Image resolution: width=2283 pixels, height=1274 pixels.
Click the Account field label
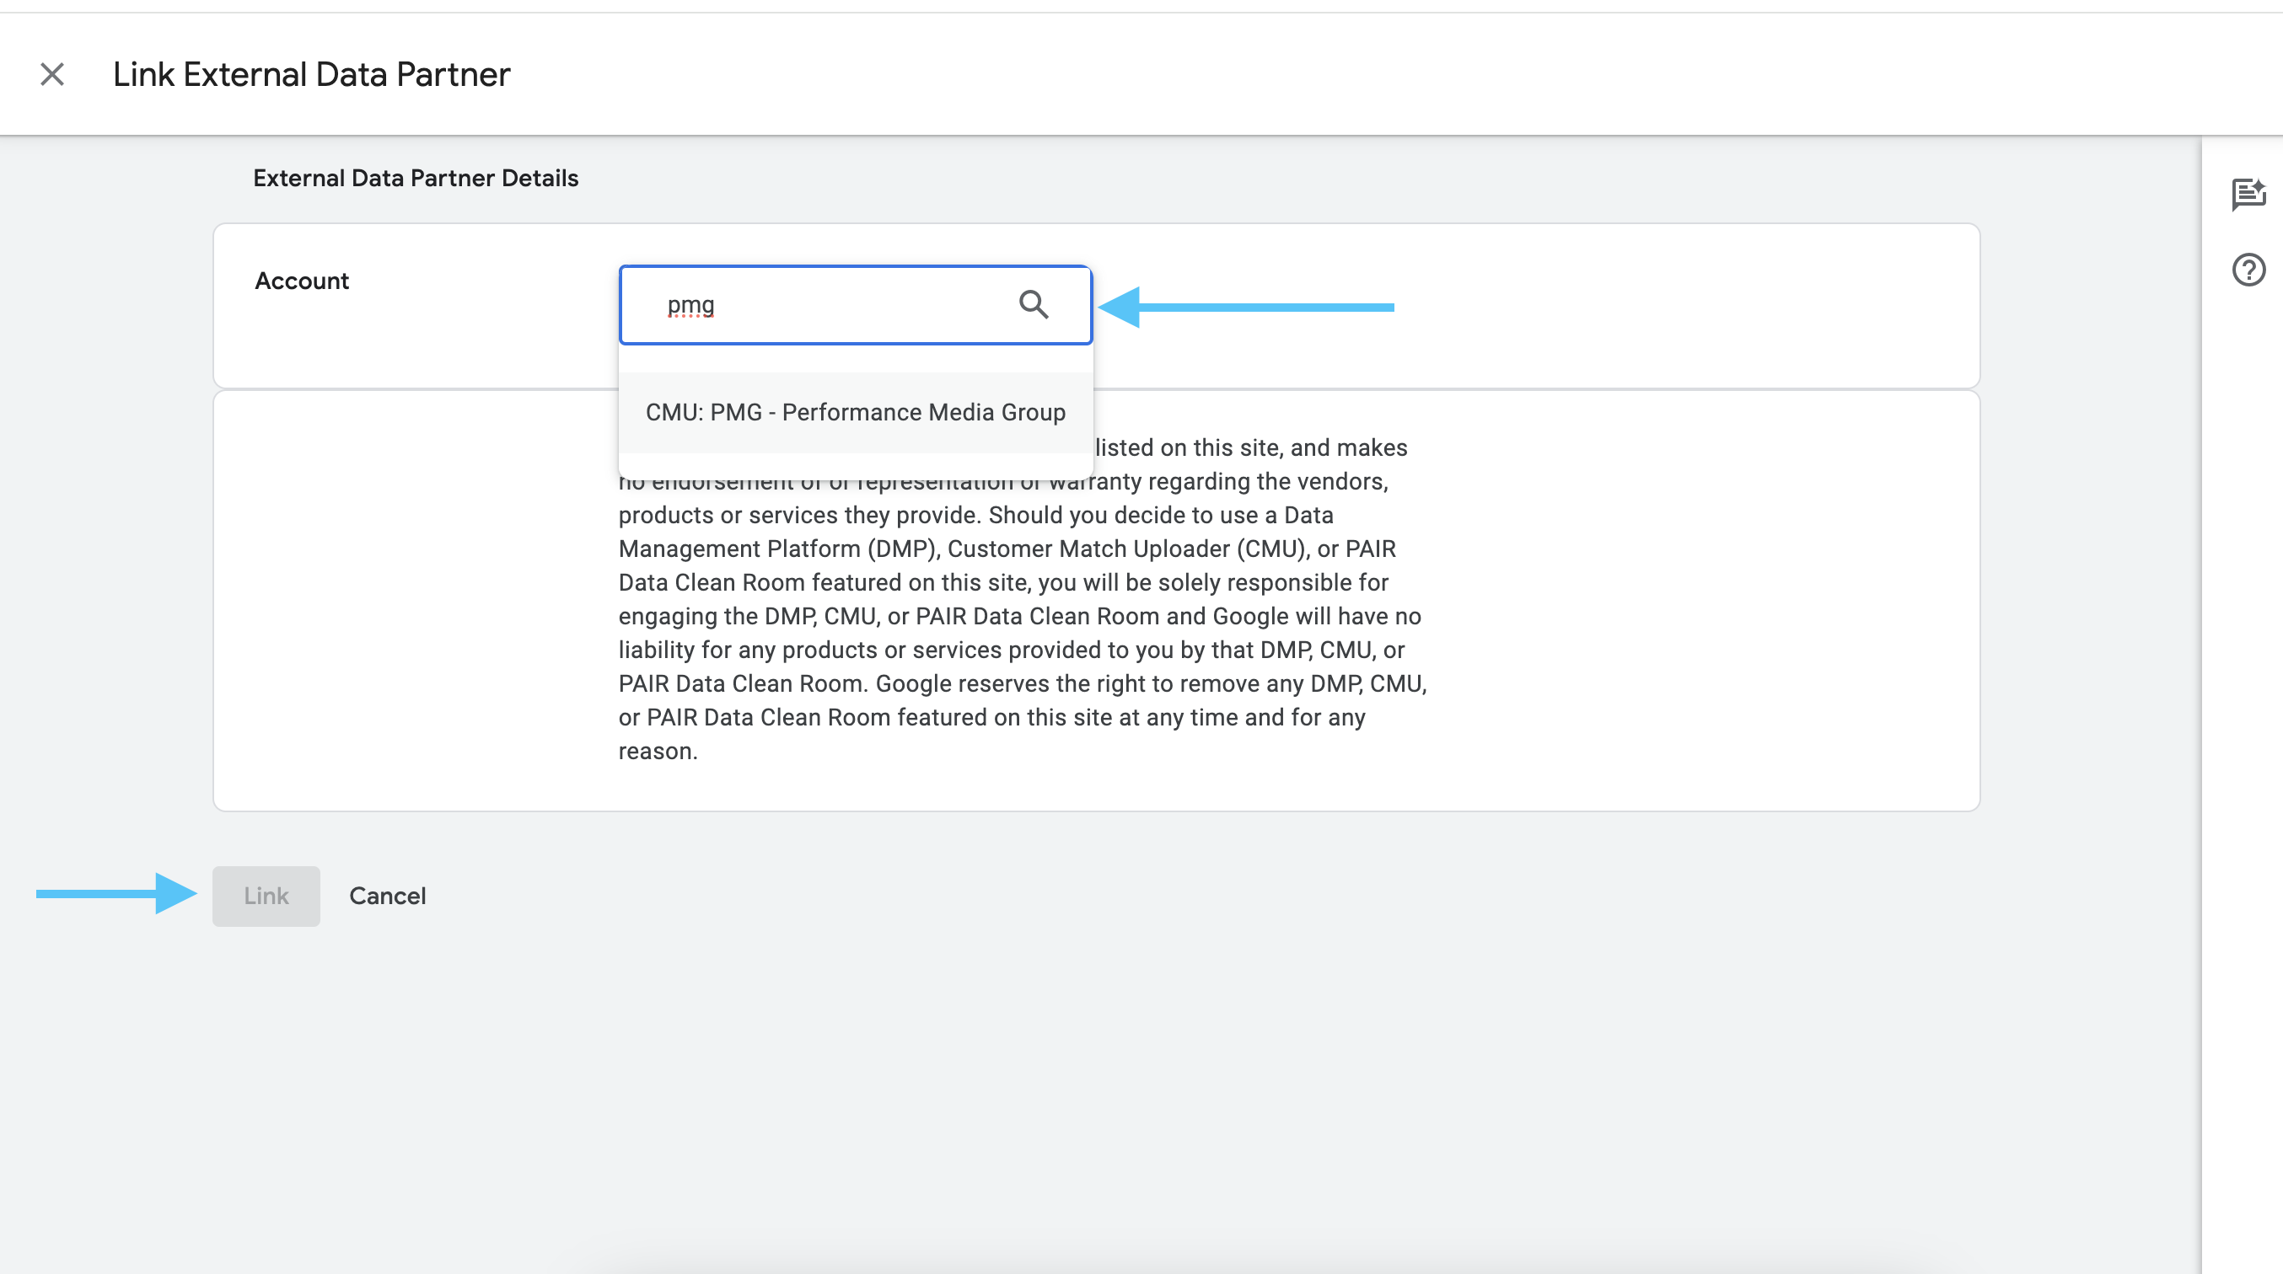click(301, 281)
